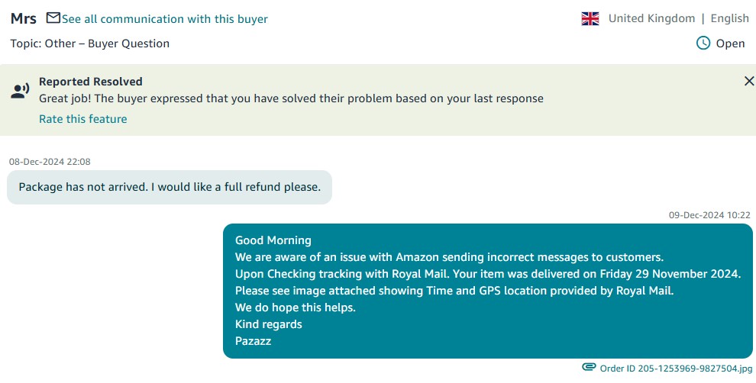Click the clock icon next to Open
The width and height of the screenshot is (756, 383).
tap(703, 43)
